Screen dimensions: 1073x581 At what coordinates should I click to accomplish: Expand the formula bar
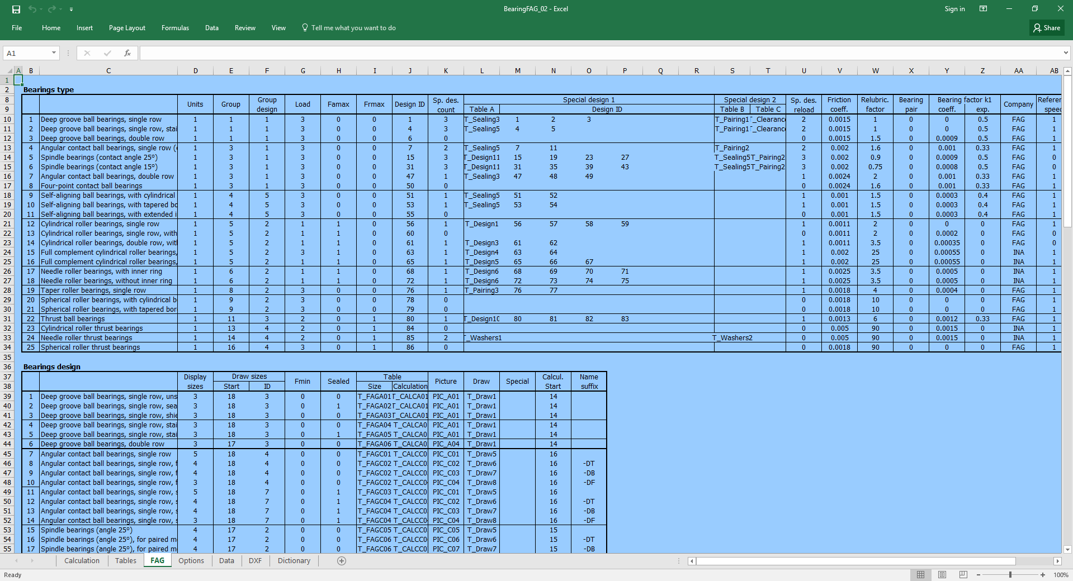click(x=1065, y=53)
